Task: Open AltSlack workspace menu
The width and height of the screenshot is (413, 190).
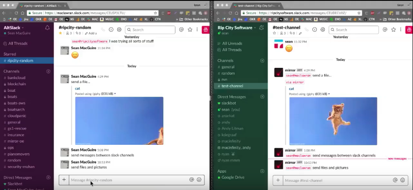Action: 13,28
